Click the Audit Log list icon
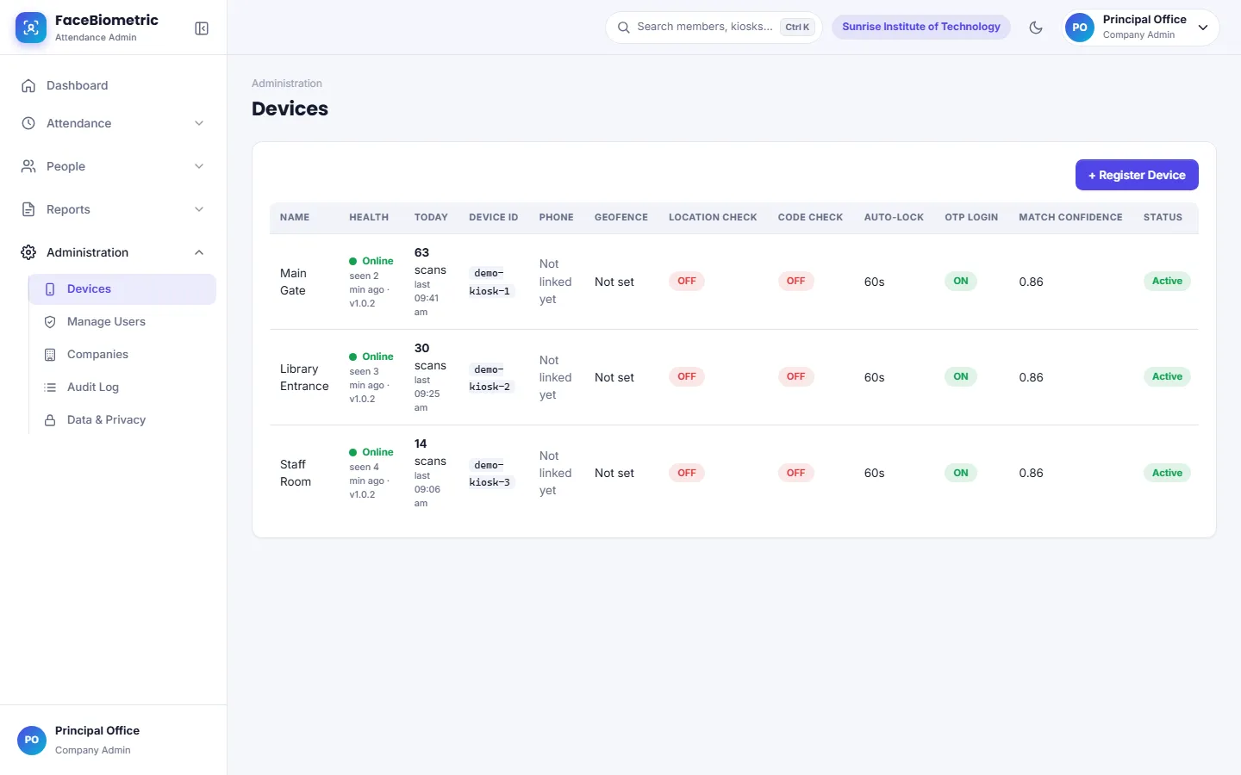Viewport: 1241px width, 775px height. tap(50, 387)
